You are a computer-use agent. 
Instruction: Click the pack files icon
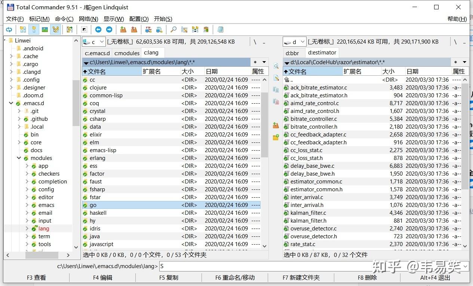click(x=123, y=29)
